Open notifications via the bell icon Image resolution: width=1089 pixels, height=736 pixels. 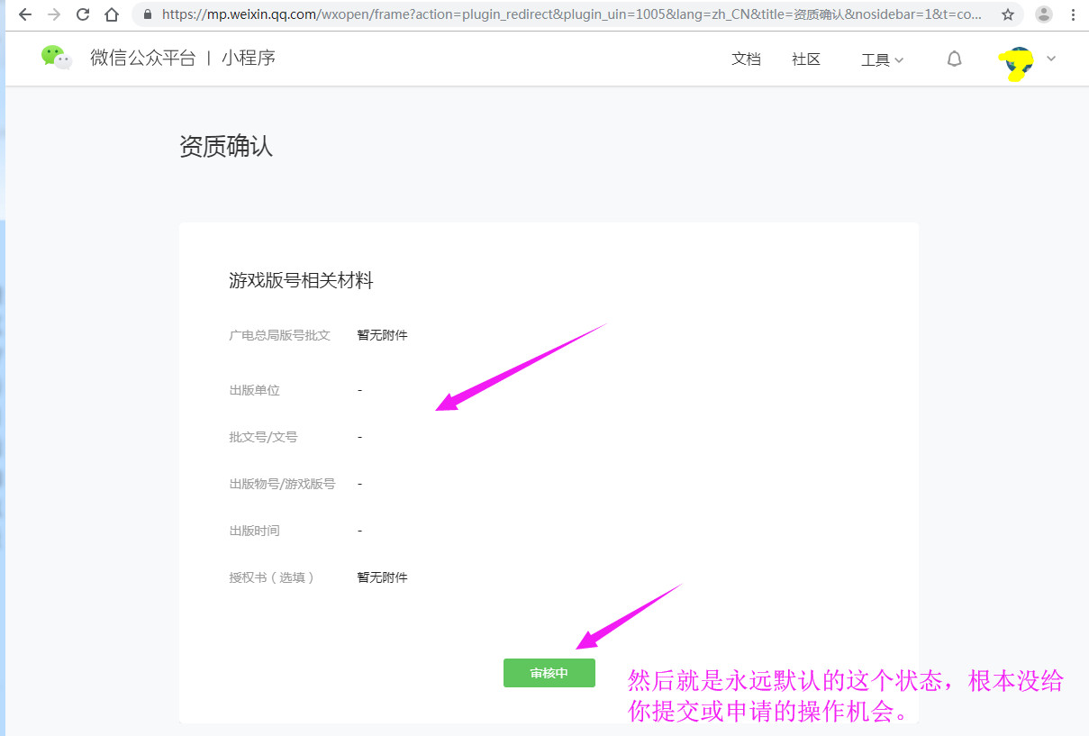tap(954, 59)
